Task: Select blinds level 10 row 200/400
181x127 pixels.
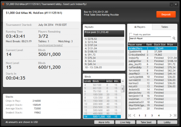Action: 102,104
